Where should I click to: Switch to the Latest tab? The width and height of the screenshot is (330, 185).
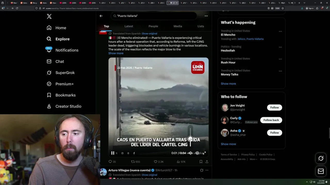click(x=129, y=26)
